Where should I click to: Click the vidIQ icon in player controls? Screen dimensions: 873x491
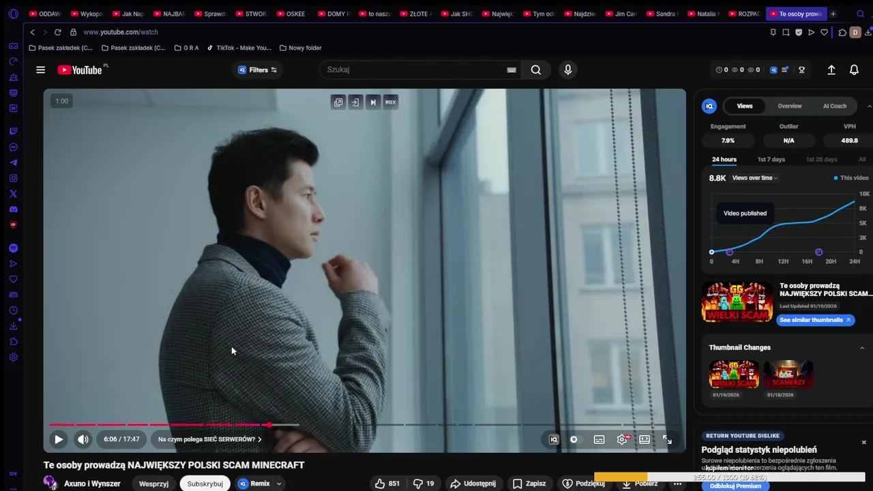click(x=554, y=440)
